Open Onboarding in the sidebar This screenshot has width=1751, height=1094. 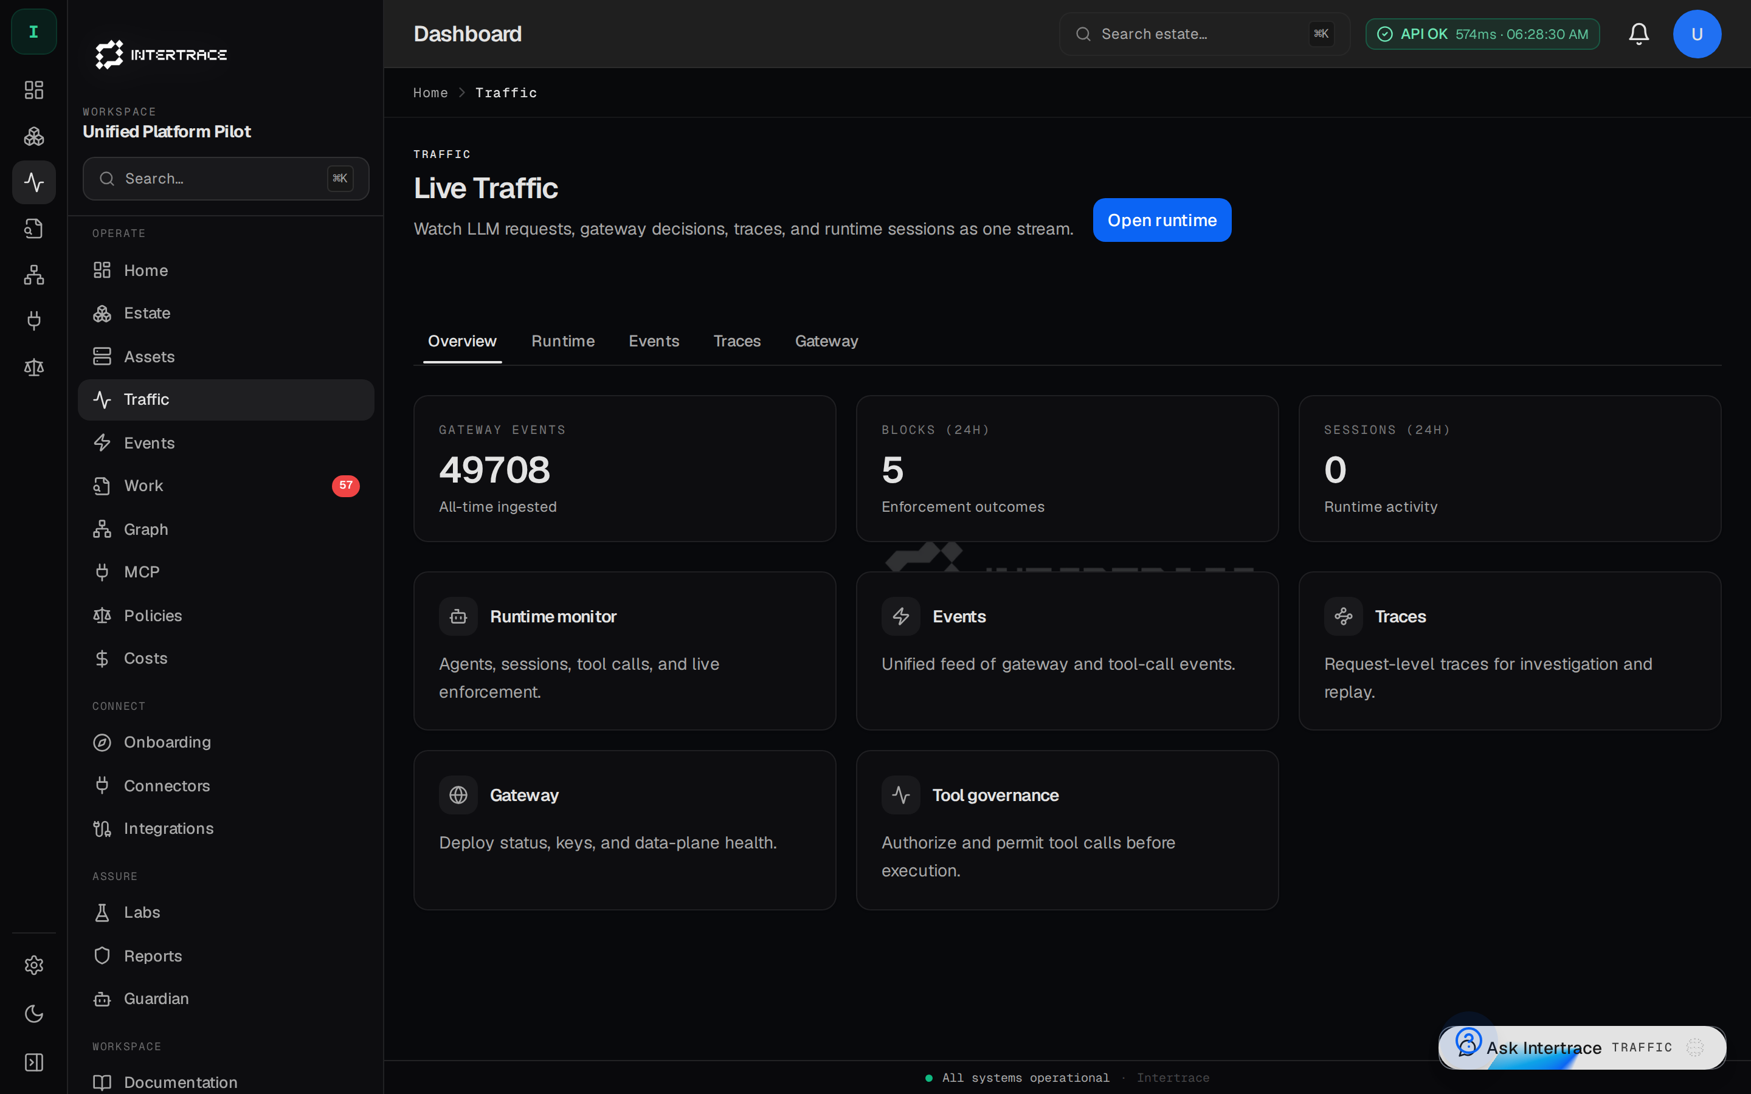point(226,742)
